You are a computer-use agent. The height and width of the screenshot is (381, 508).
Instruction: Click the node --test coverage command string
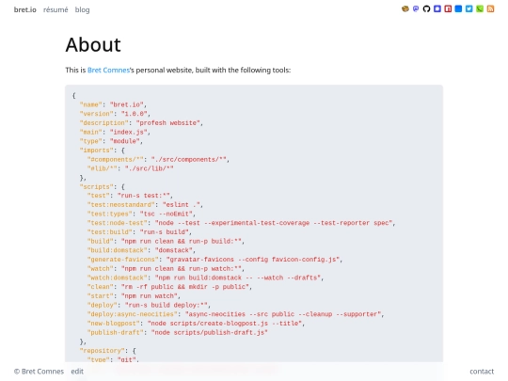point(274,223)
